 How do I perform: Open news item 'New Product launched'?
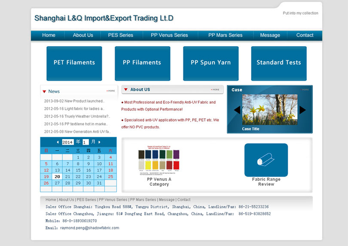coord(74,101)
